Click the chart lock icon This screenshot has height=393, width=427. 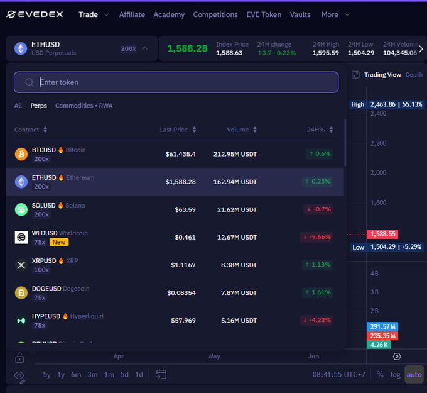tap(19, 358)
